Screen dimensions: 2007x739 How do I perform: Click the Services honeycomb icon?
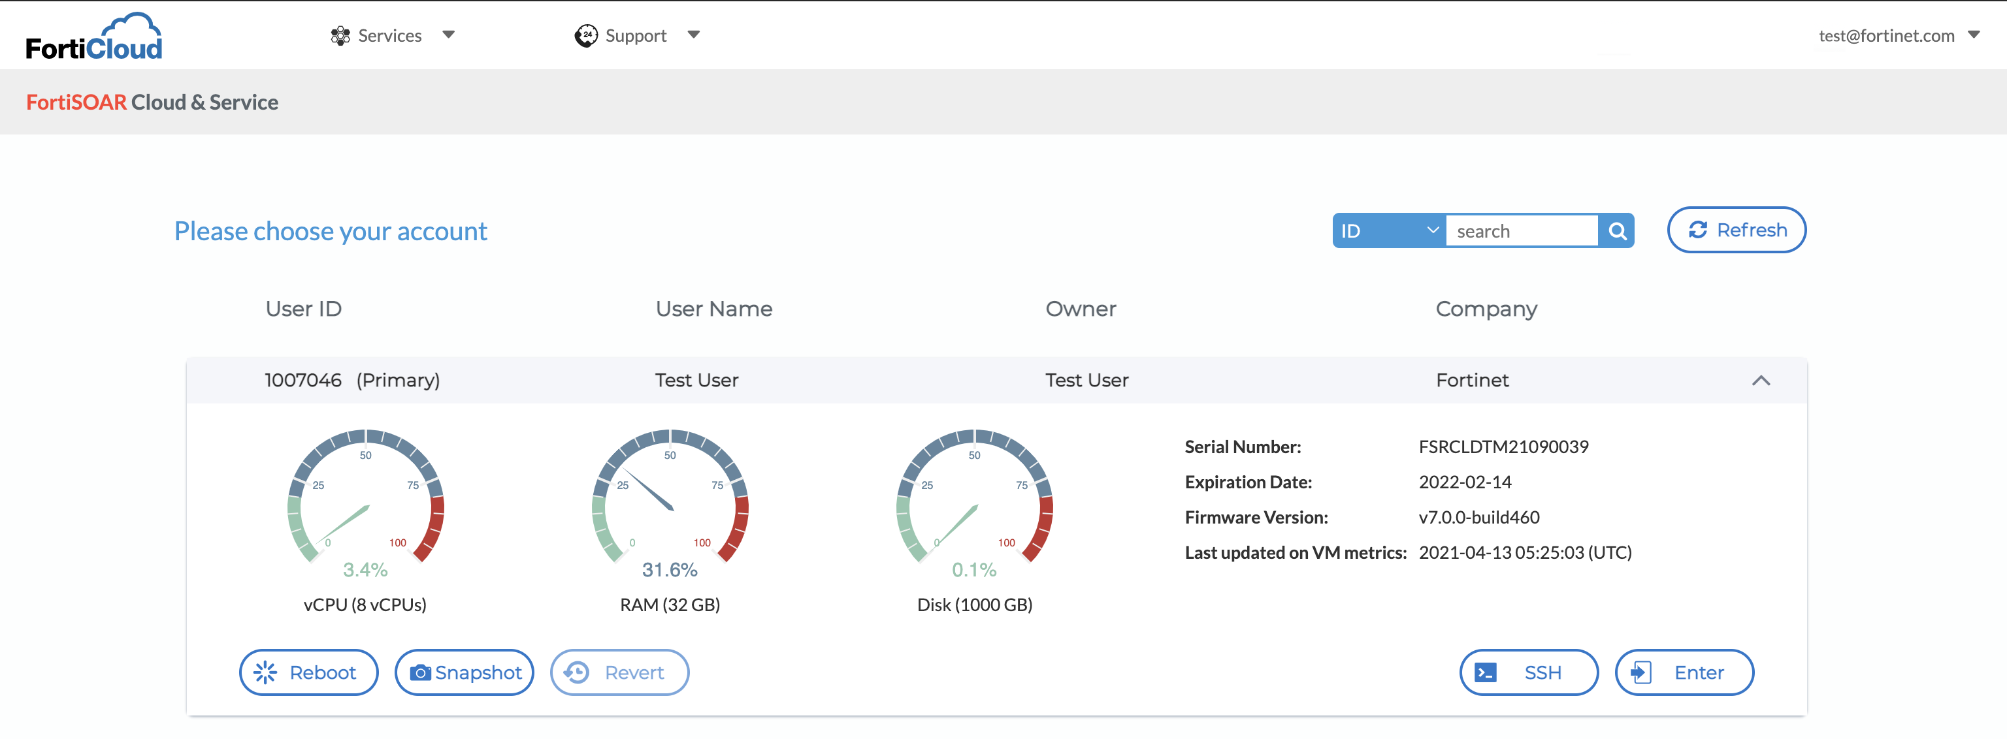coord(340,35)
